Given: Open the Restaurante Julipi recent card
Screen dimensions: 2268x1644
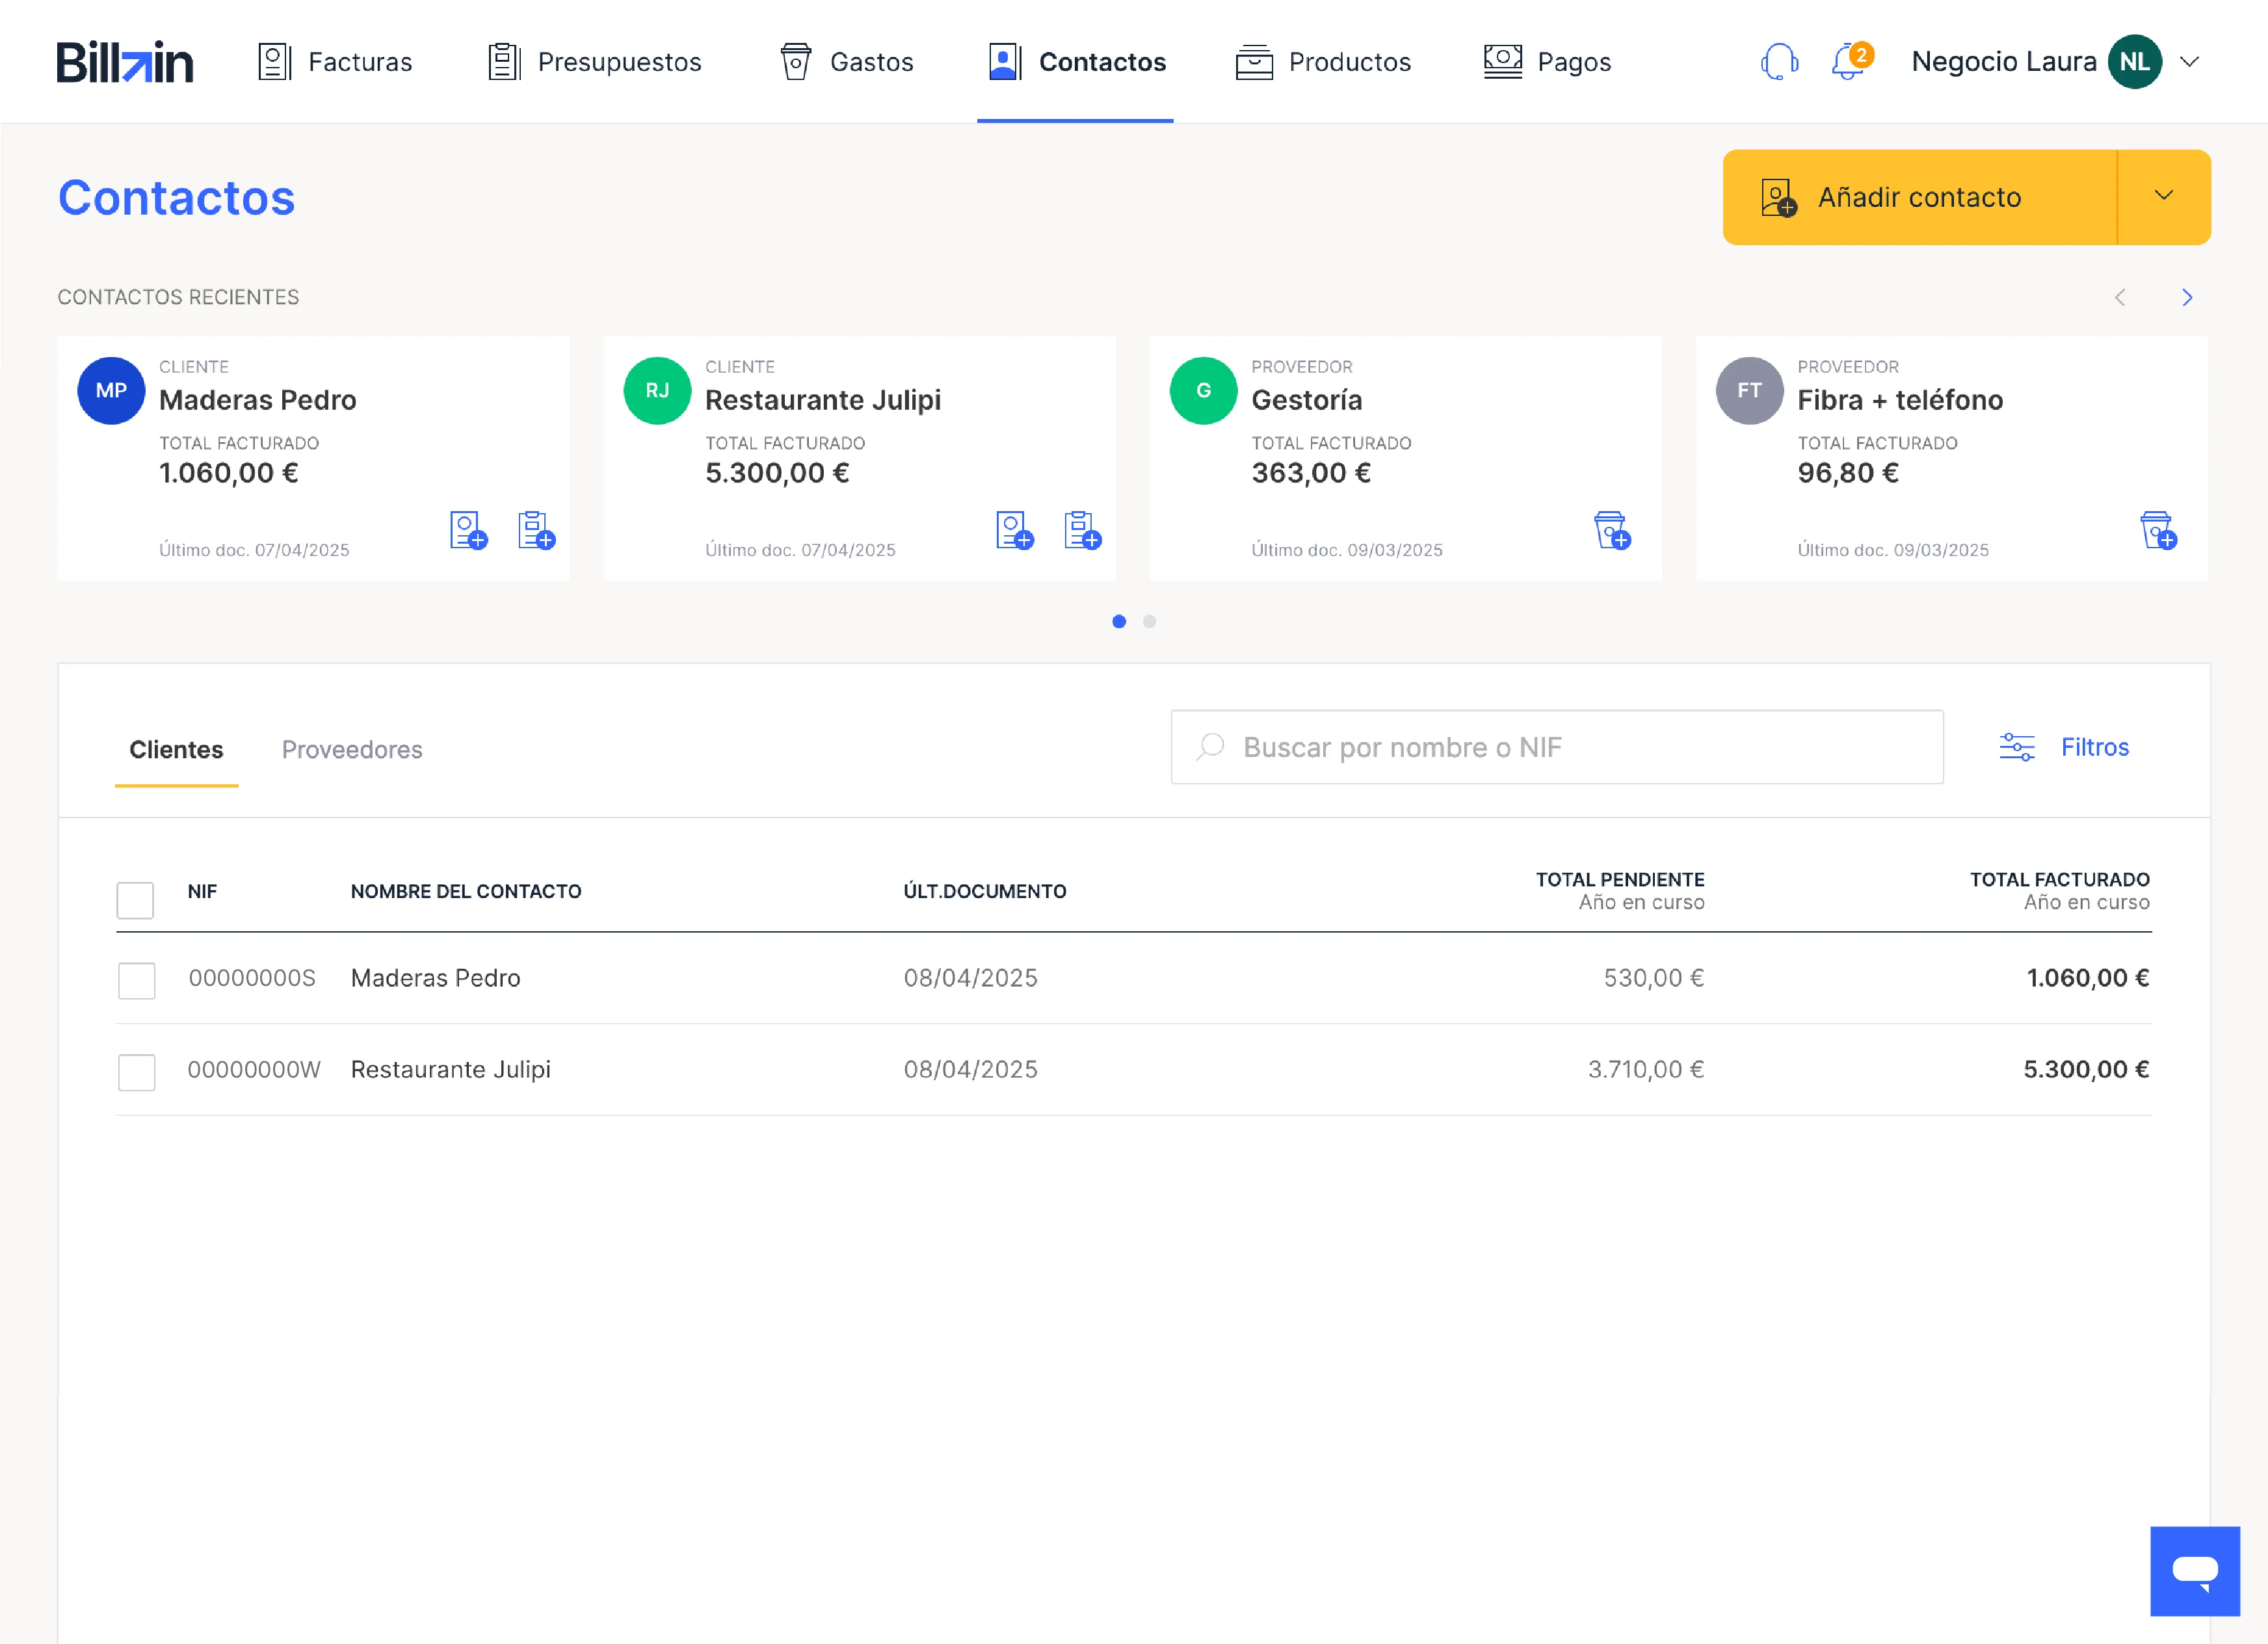Looking at the screenshot, I should tap(859, 458).
